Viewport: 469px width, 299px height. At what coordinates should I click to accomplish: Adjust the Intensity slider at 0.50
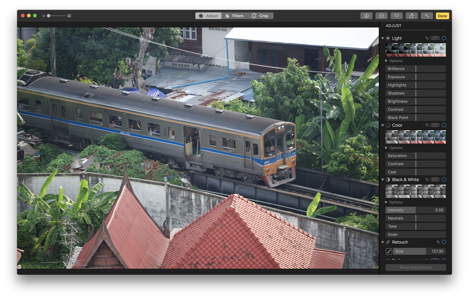pos(416,210)
